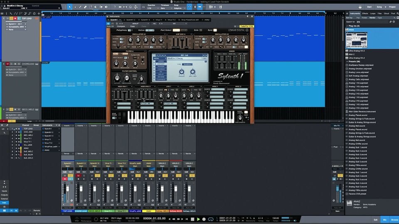The image size is (399, 224).
Task: Toggle Solo on the Sylenth1 synth
Action: (200, 30)
